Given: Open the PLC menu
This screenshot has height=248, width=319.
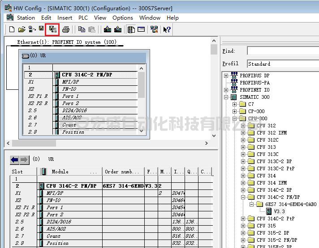Looking at the screenshot, I should point(83,18).
